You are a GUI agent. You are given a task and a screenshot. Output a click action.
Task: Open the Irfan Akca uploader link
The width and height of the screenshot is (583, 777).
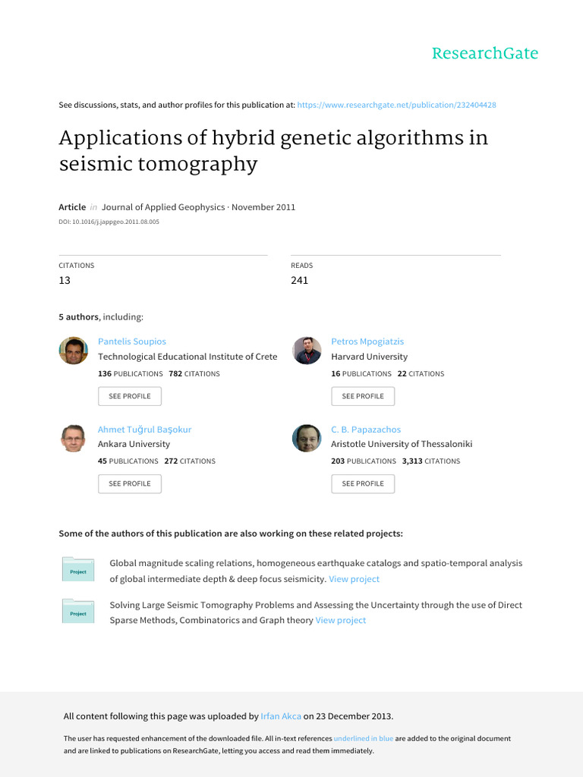(281, 716)
